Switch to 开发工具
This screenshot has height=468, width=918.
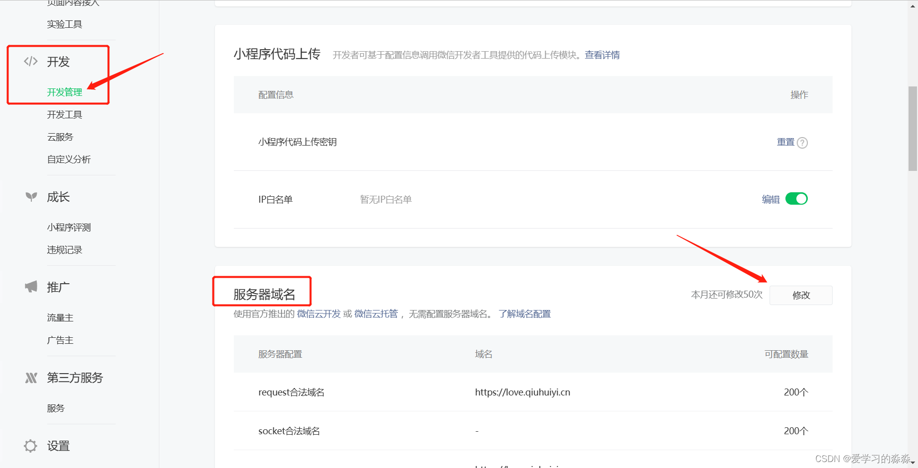click(64, 114)
